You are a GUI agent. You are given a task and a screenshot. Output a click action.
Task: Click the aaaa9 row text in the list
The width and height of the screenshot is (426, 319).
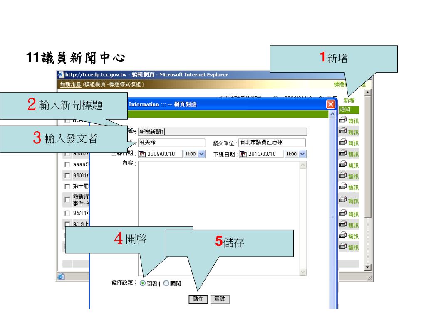[81, 164]
